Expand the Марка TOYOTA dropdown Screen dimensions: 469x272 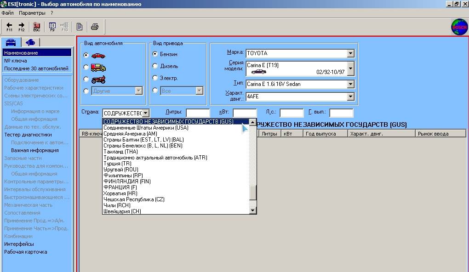tap(350, 53)
